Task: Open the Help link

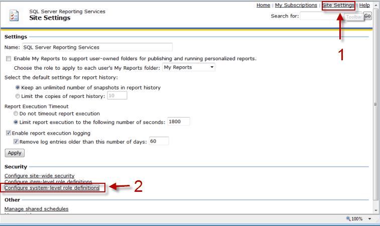Action: click(364, 5)
